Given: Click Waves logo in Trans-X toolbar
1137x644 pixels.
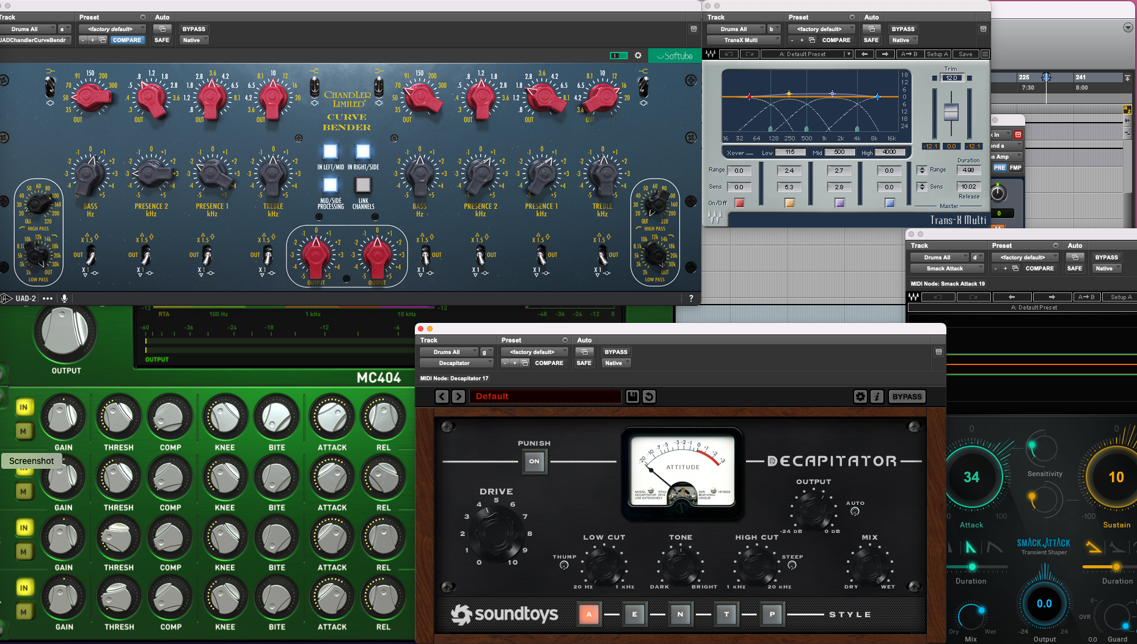Looking at the screenshot, I should 711,54.
